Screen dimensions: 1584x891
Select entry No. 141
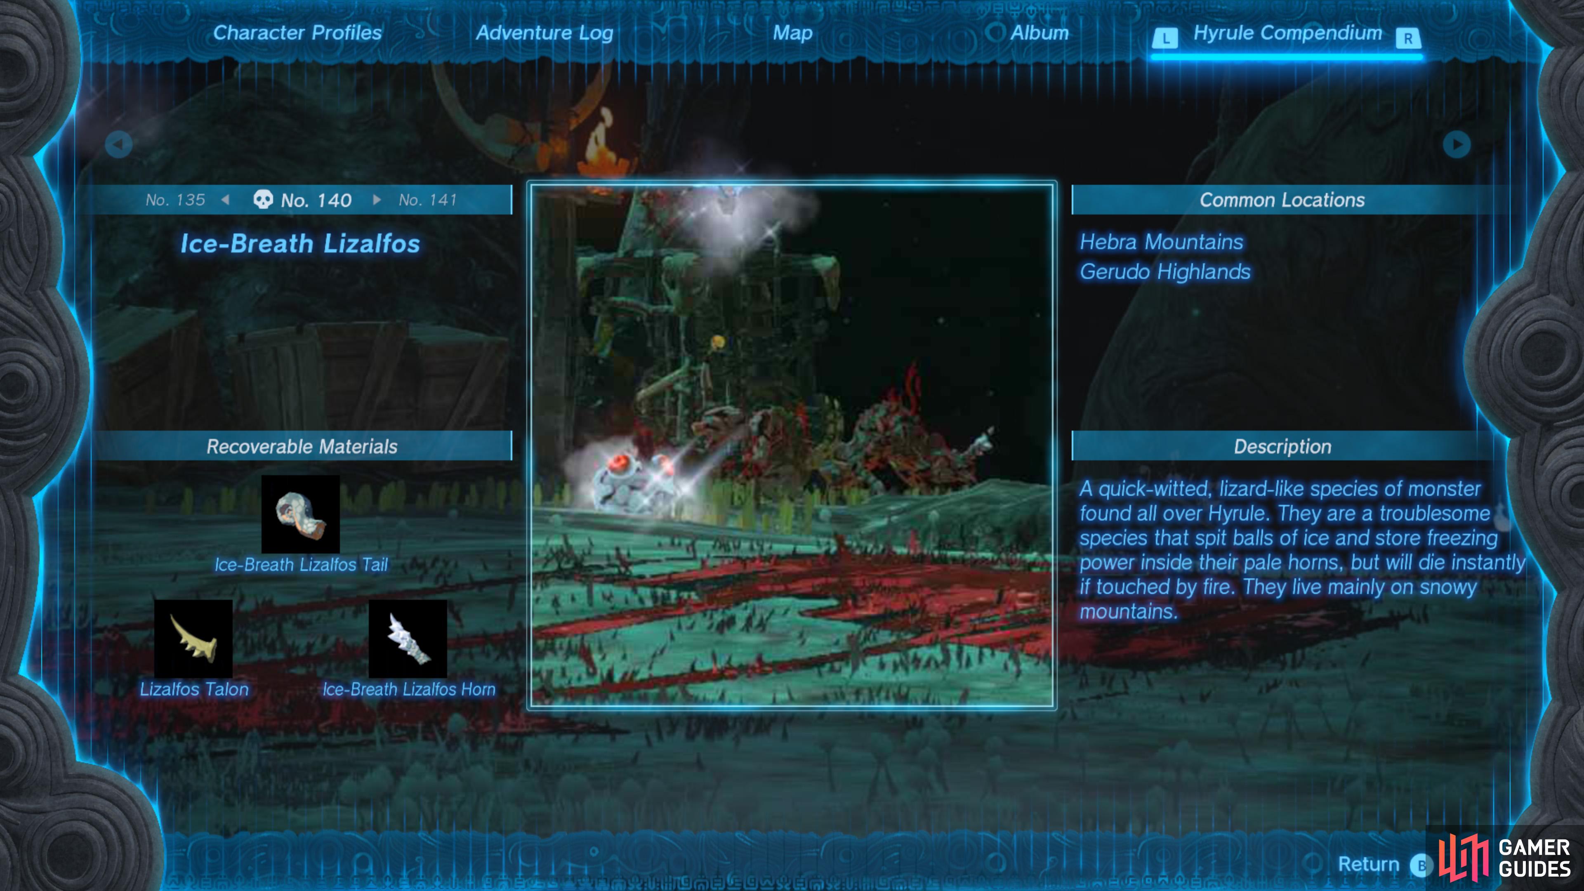427,200
